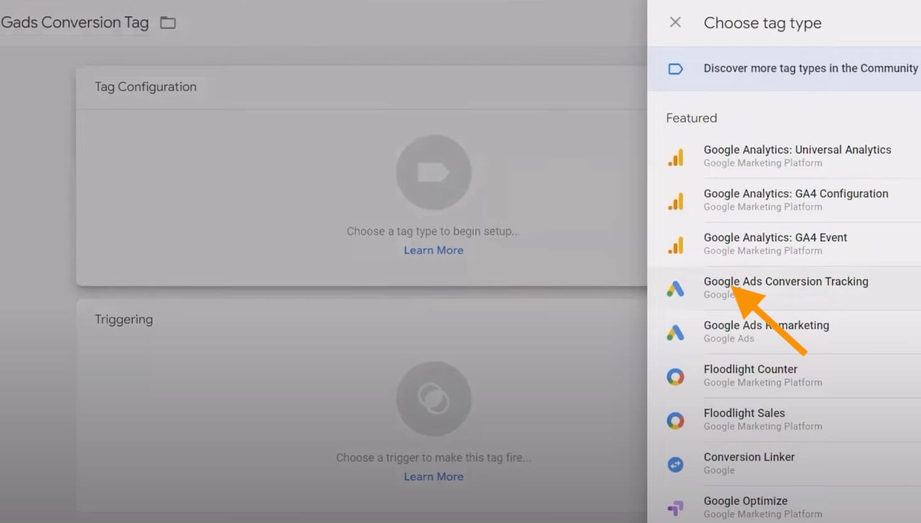The image size is (921, 523).
Task: Select Google Analytics: GA4 Event tag
Action: point(784,244)
